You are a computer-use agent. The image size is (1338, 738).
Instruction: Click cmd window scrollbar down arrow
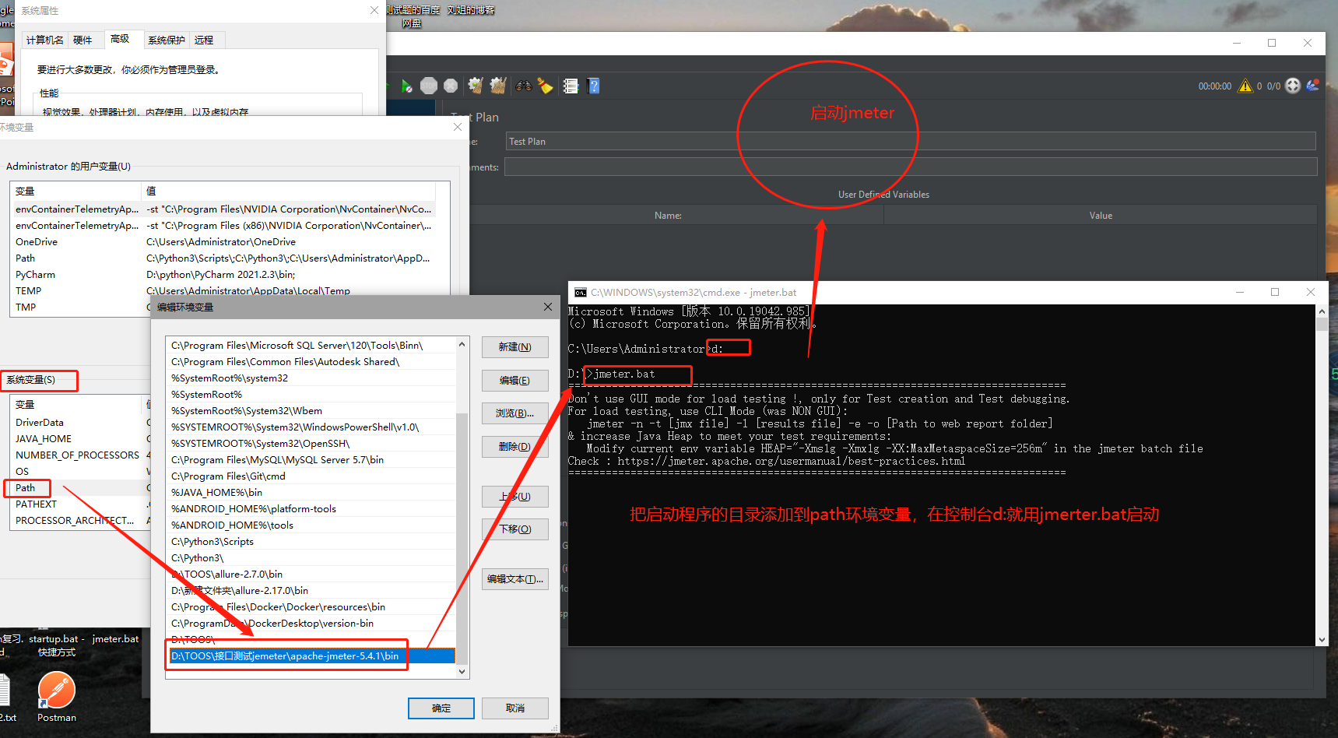1322,640
